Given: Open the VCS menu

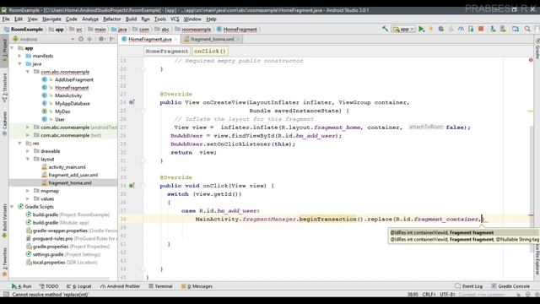Looking at the screenshot, I should click(x=175, y=19).
